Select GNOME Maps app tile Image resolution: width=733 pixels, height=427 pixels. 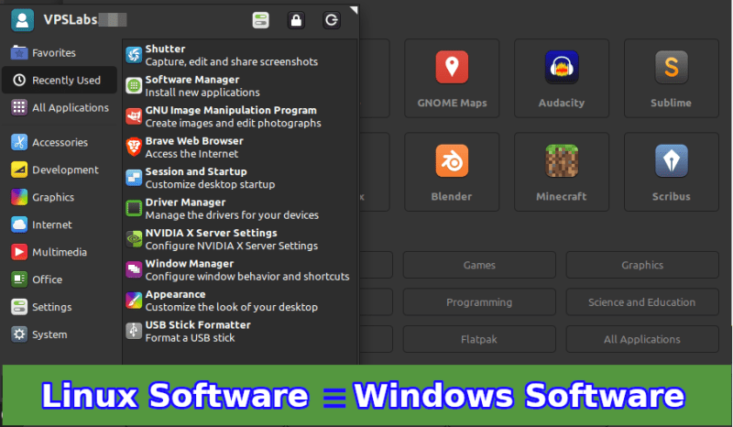coord(452,78)
